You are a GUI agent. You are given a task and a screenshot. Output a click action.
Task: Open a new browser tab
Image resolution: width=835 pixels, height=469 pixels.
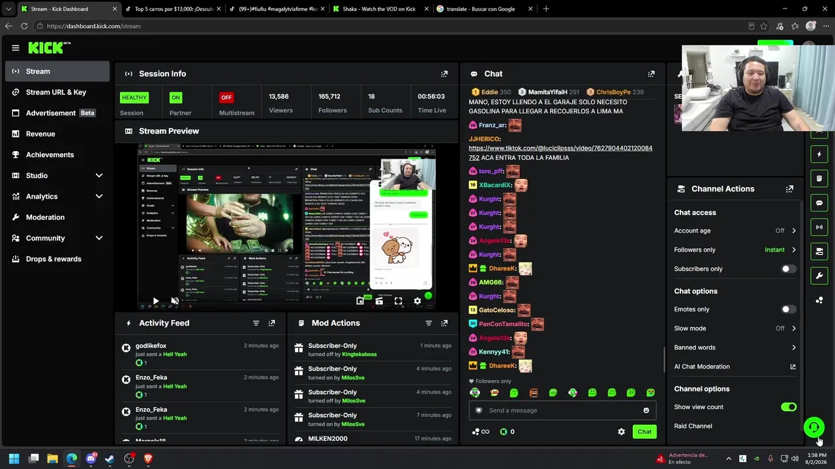click(x=546, y=9)
